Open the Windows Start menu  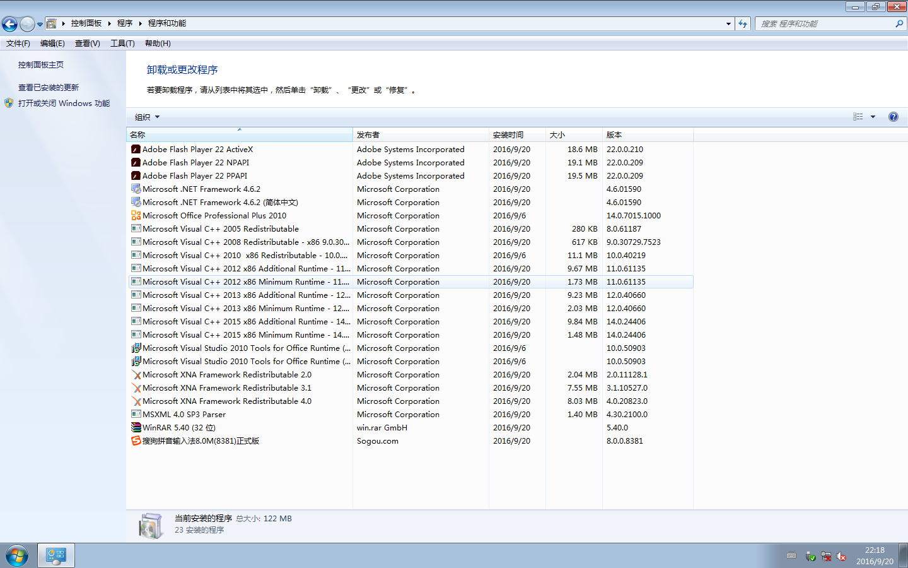click(17, 556)
